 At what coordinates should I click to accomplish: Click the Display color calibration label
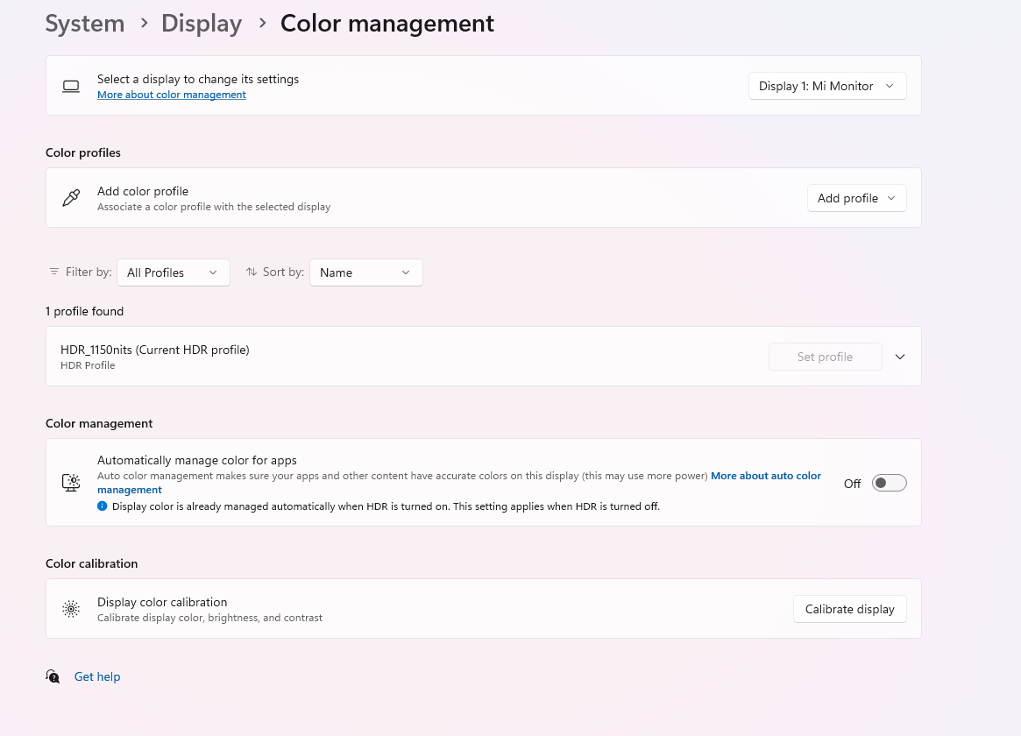[x=162, y=602]
